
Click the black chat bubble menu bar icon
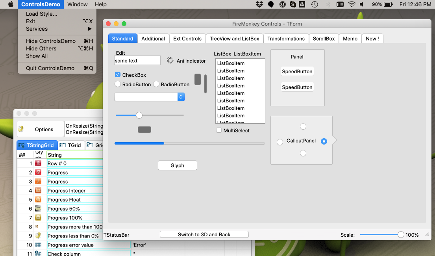tap(271, 4)
